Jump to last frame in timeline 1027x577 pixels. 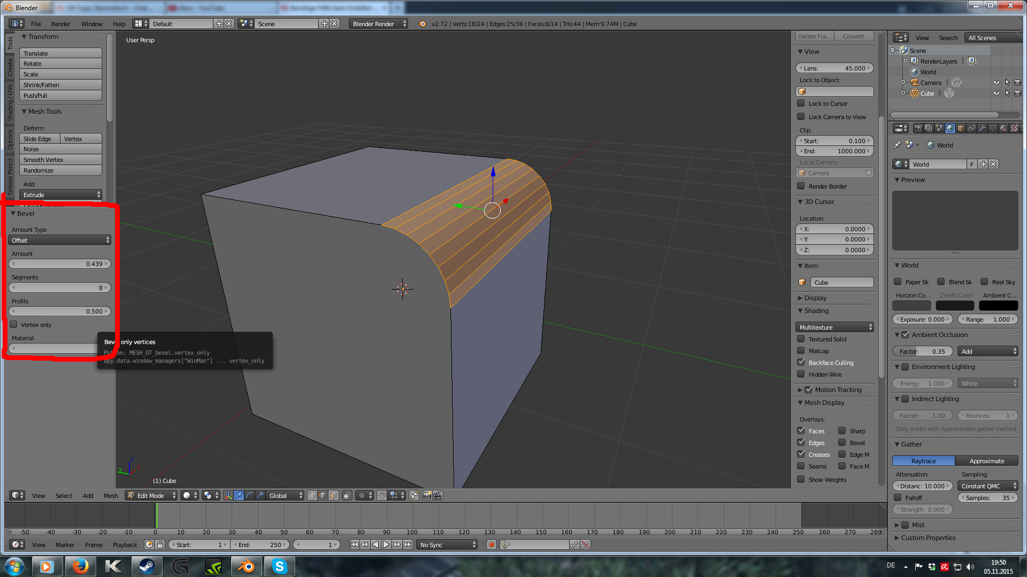click(408, 544)
